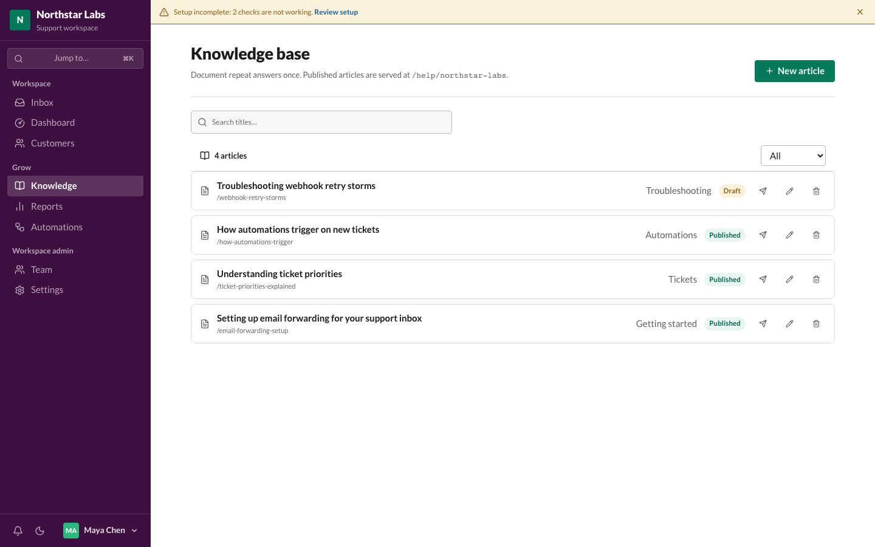This screenshot has width=875, height=547.
Task: Edit the Troubleshooting webhook retry storms article
Action: (x=789, y=191)
